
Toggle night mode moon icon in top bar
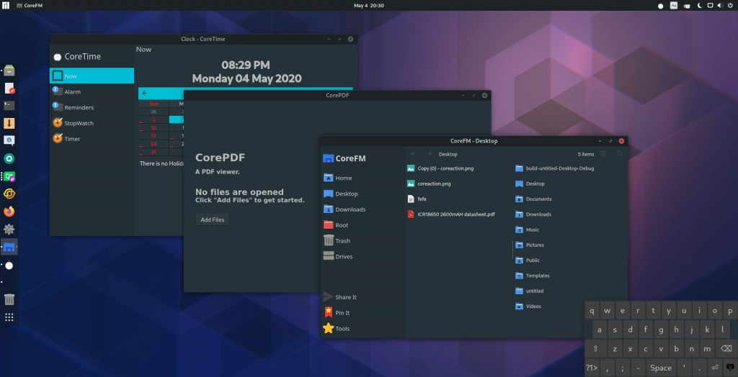click(699, 6)
